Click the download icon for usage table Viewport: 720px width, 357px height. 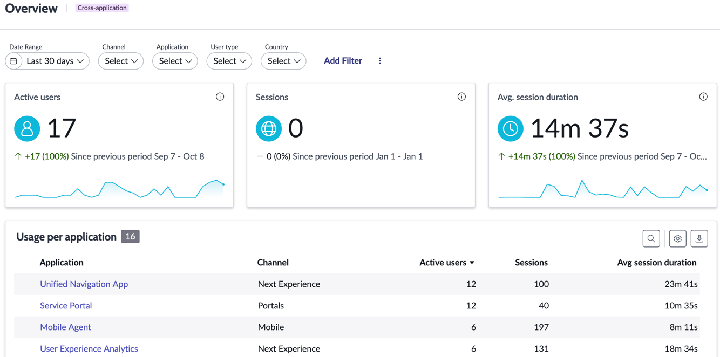pos(699,238)
